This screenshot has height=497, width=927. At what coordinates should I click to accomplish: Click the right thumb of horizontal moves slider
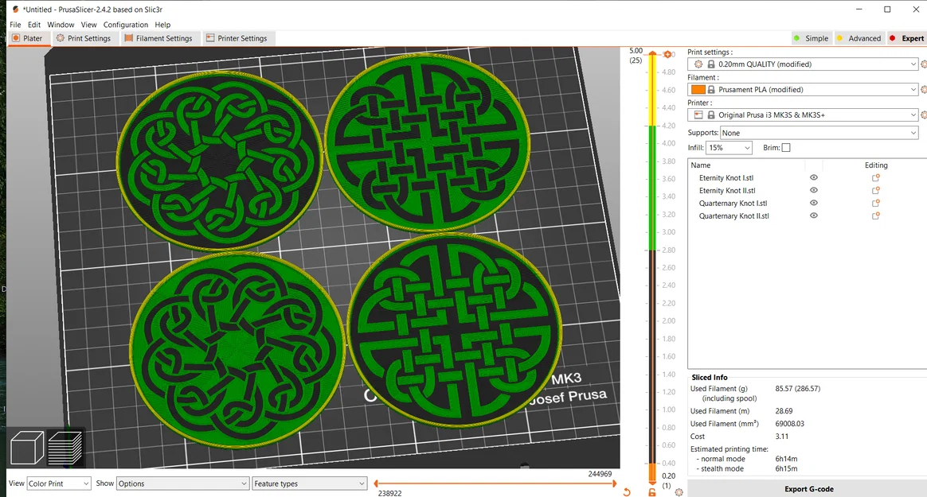click(x=614, y=483)
